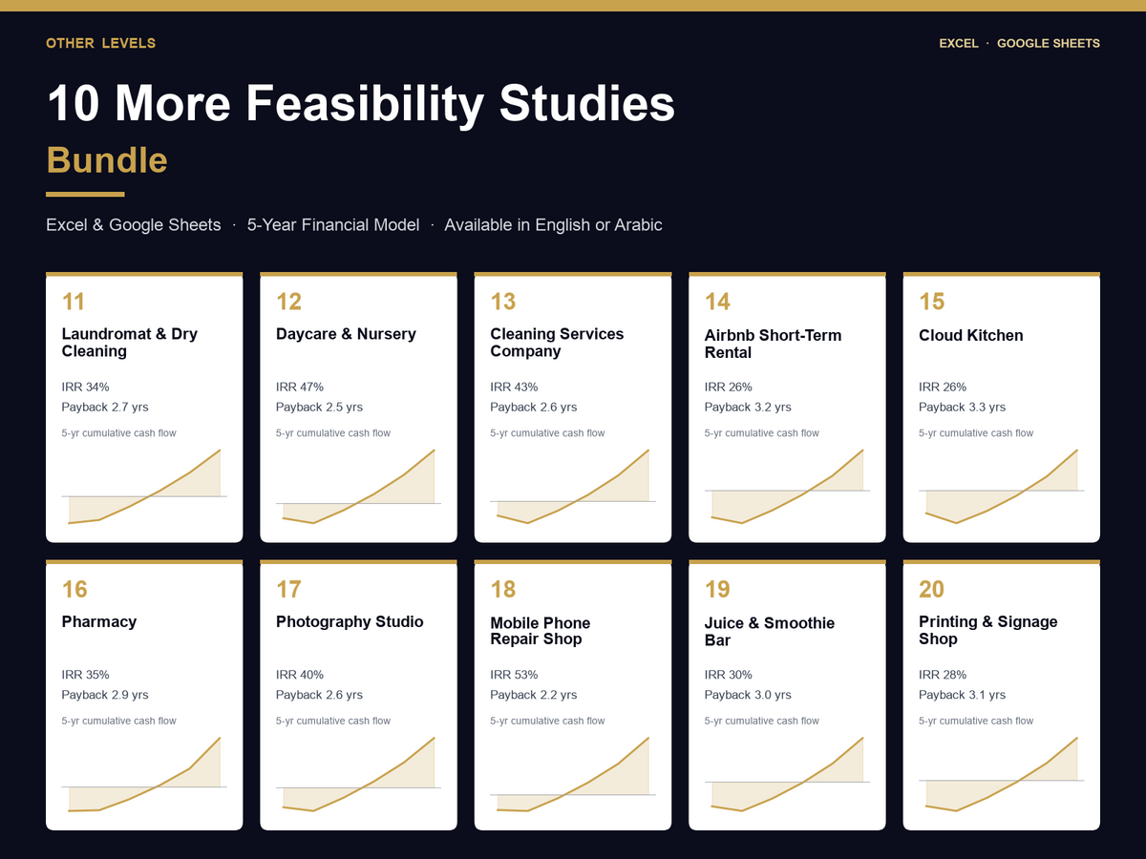Screen dimensions: 1146x859
Task: Click the Photography Studio cash flow chart
Action: (358, 774)
